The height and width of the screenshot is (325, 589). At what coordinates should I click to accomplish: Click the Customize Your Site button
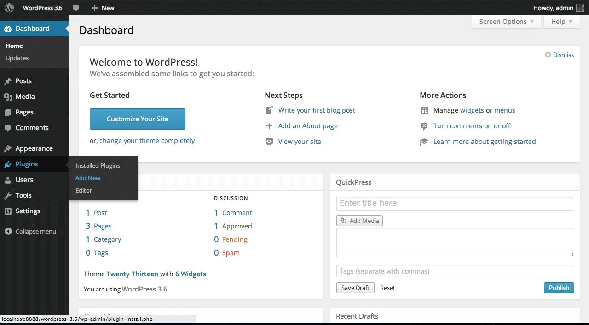[x=138, y=119]
